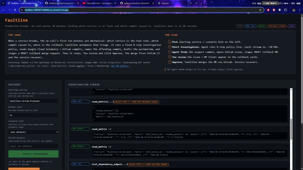
Task: Click the FPS overlay readout
Action: point(257,3)
